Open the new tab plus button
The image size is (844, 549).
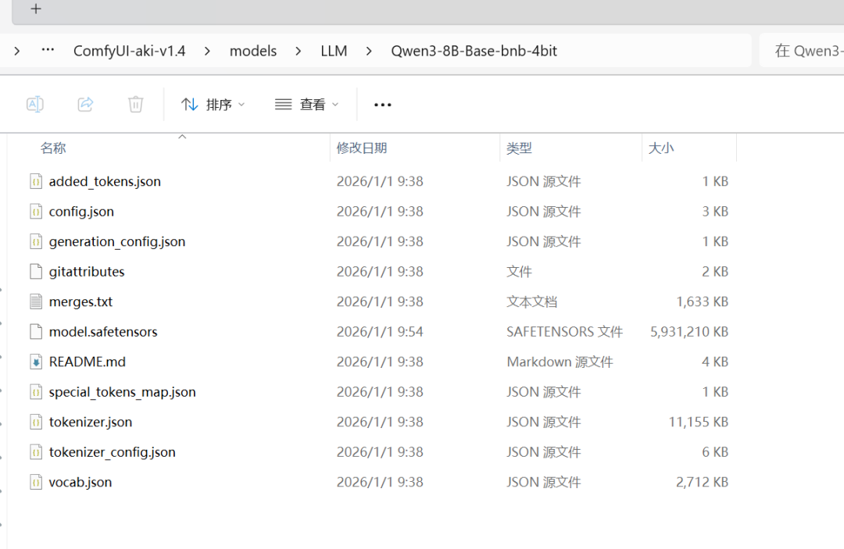pos(36,9)
